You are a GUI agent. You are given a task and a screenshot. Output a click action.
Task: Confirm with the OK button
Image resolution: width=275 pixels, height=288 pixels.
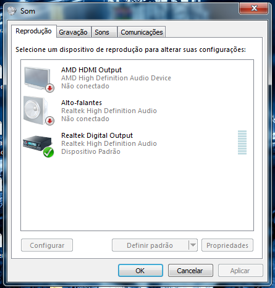[x=140, y=271]
